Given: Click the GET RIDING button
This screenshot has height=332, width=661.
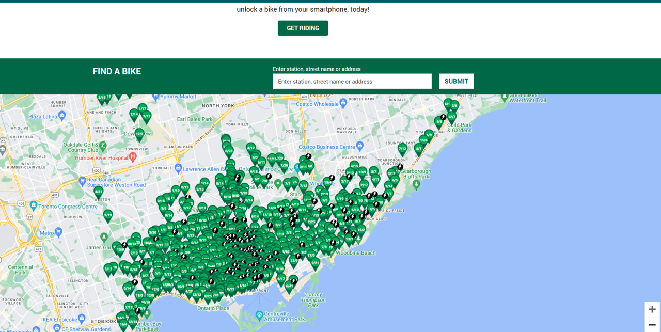Looking at the screenshot, I should pyautogui.click(x=303, y=28).
